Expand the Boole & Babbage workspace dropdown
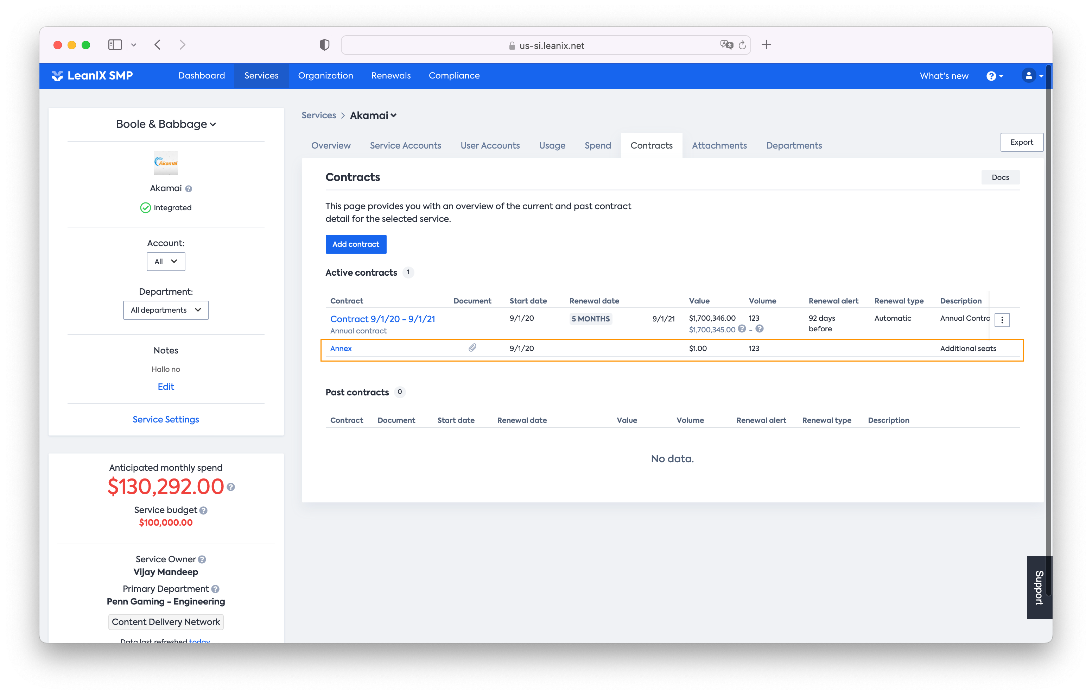Image resolution: width=1092 pixels, height=695 pixels. click(166, 124)
